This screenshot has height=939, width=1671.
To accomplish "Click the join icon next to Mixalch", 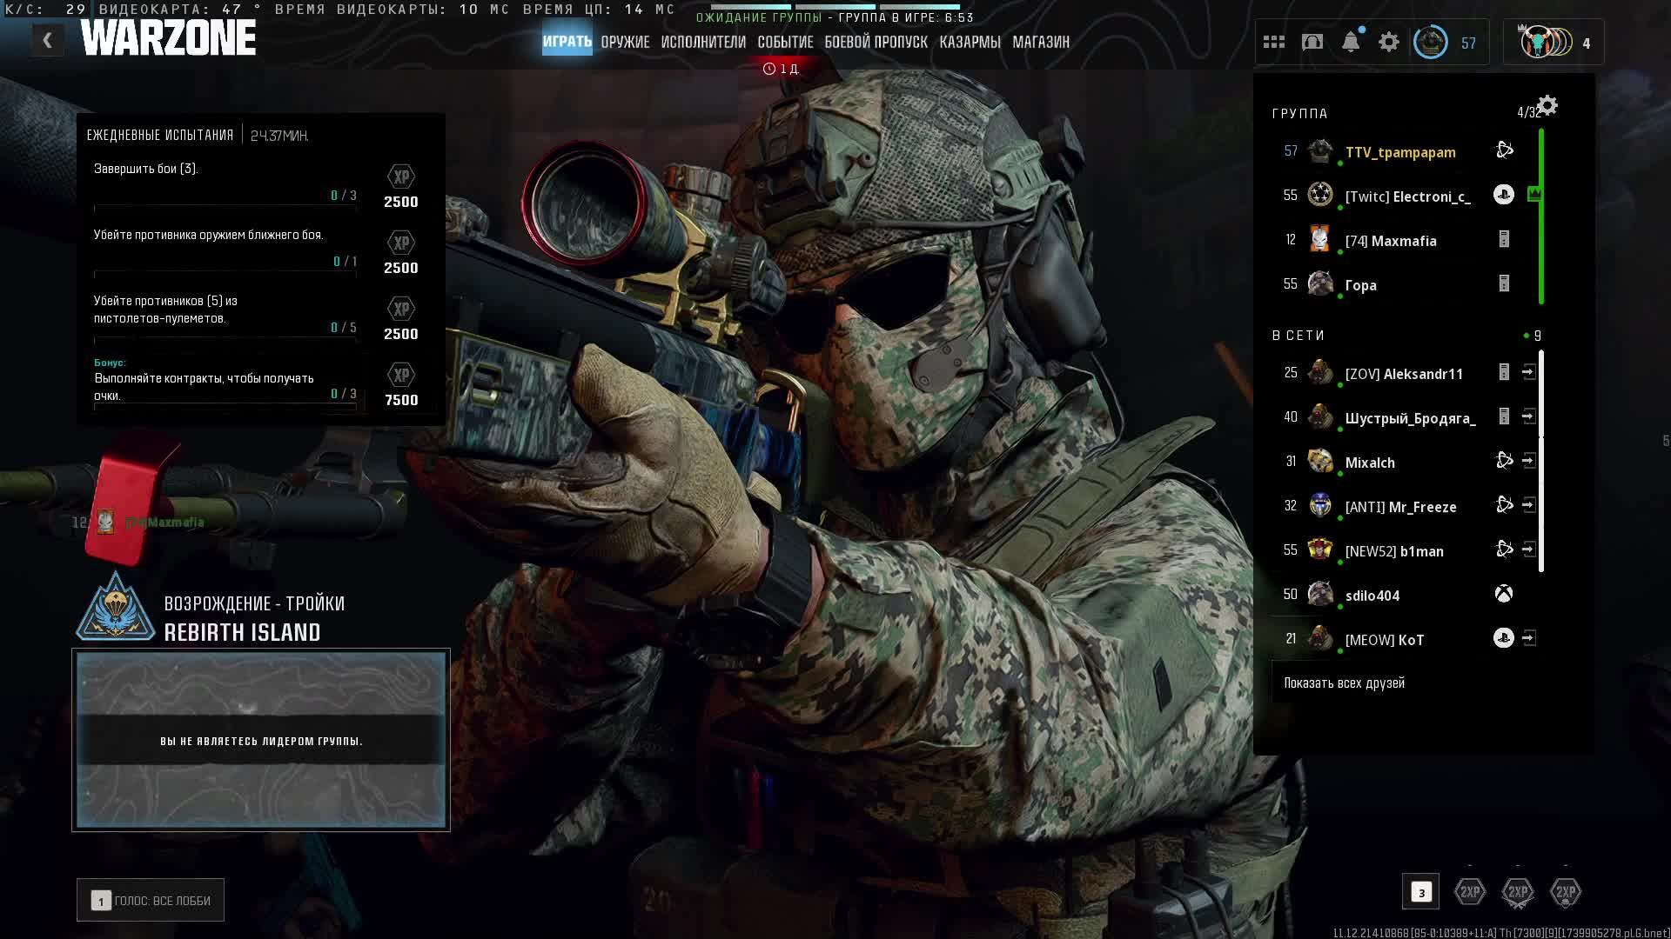I will point(1529,461).
